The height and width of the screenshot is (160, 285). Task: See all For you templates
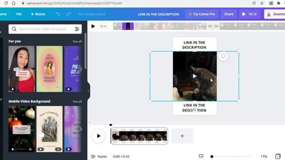[77, 41]
